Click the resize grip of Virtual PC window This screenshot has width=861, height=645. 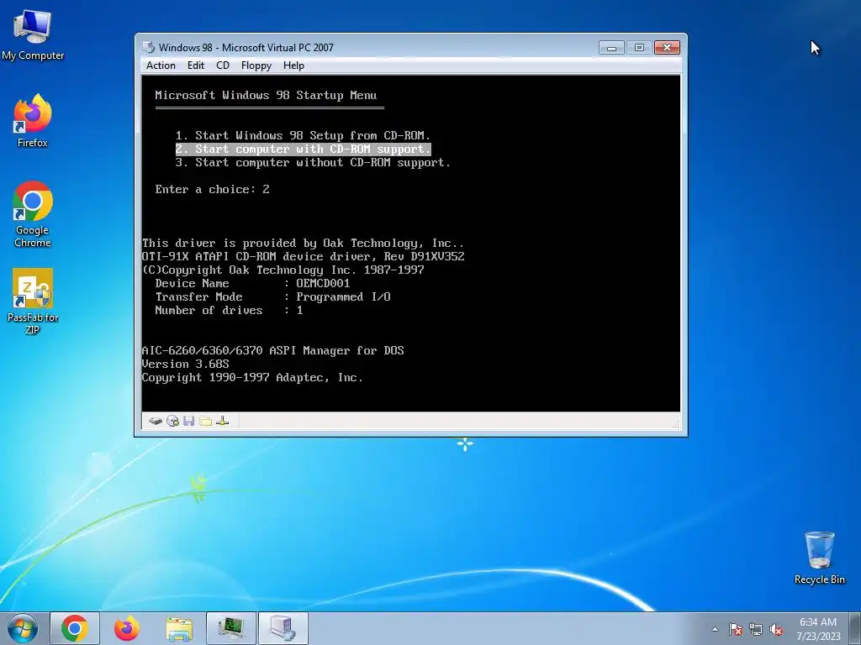(x=675, y=424)
